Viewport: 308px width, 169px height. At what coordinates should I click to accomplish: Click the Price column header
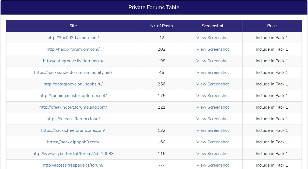[x=272, y=26]
